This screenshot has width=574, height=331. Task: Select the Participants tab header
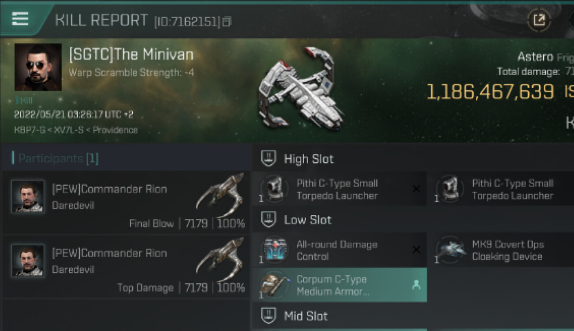tap(55, 158)
